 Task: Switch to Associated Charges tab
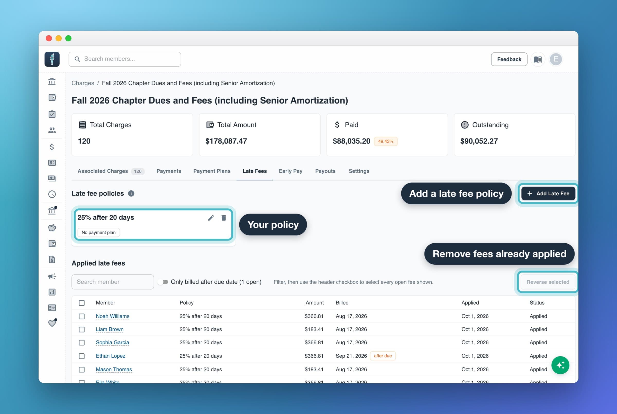[111, 171]
